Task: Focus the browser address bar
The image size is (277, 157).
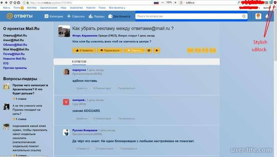Action: 88,3
